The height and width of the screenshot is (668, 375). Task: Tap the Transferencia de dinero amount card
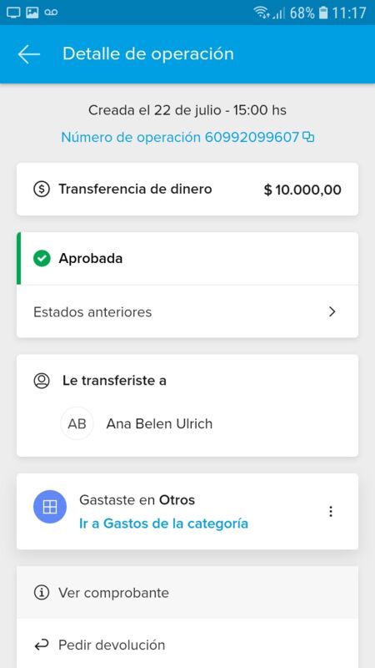[x=187, y=190]
